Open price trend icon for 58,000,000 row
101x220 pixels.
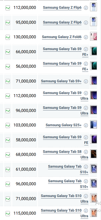(8, 140)
